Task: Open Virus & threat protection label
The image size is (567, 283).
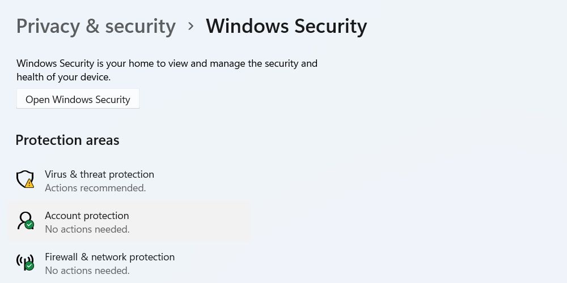Action: (99, 174)
